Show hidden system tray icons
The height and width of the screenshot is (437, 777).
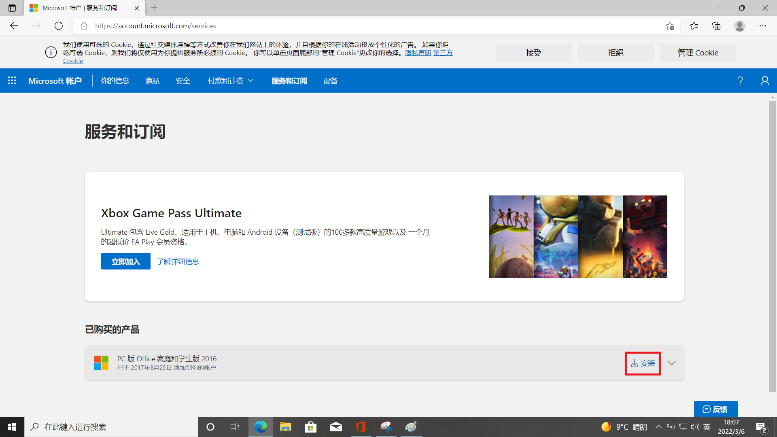pos(659,427)
